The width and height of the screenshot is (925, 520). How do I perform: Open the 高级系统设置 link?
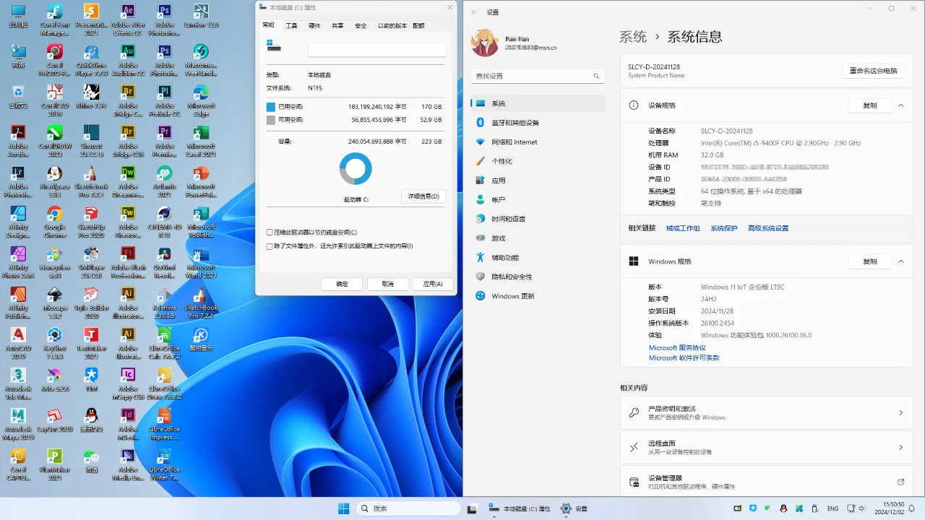tap(768, 227)
